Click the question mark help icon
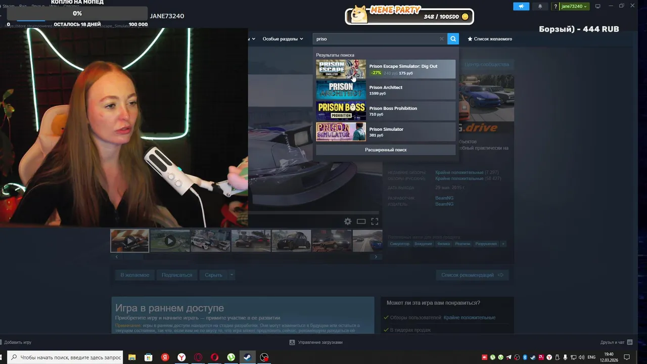The height and width of the screenshot is (364, 647). (x=556, y=7)
